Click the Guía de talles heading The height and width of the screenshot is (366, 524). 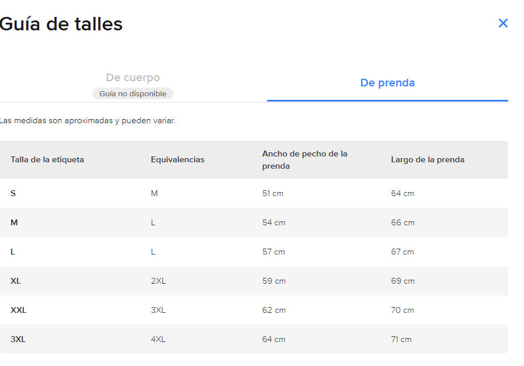61,24
